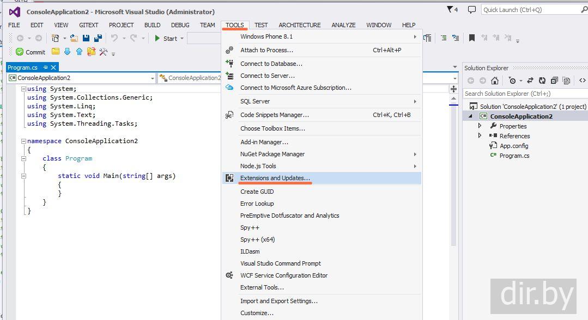Toggle bookmark using the bookmark icon
The height and width of the screenshot is (320, 588).
point(472,38)
